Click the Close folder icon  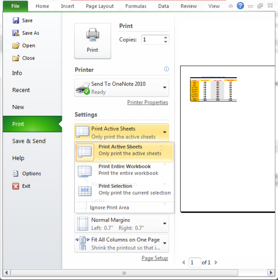coord(16,58)
